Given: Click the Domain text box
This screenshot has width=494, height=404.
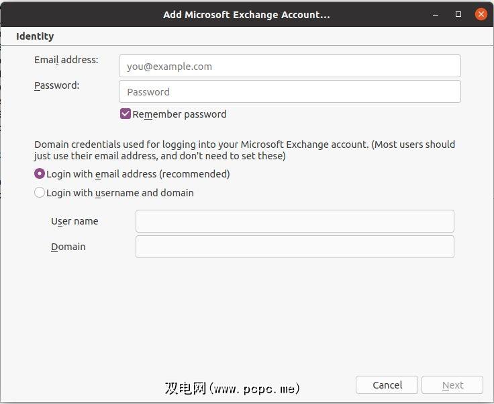Looking at the screenshot, I should 295,247.
